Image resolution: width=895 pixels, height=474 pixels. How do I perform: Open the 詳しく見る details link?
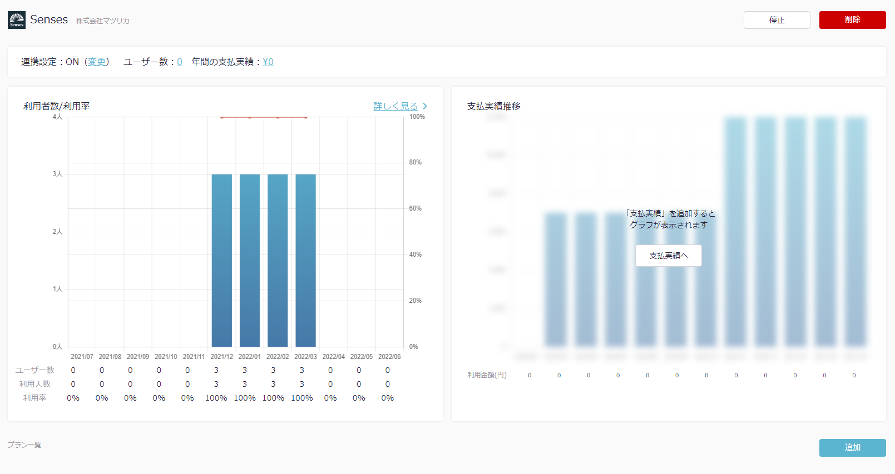[395, 106]
